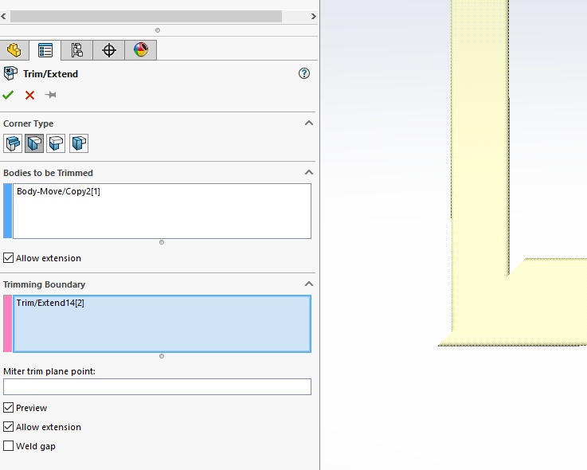587x470 pixels.
Task: Accept the trim with the green checkmark
Action: point(8,95)
